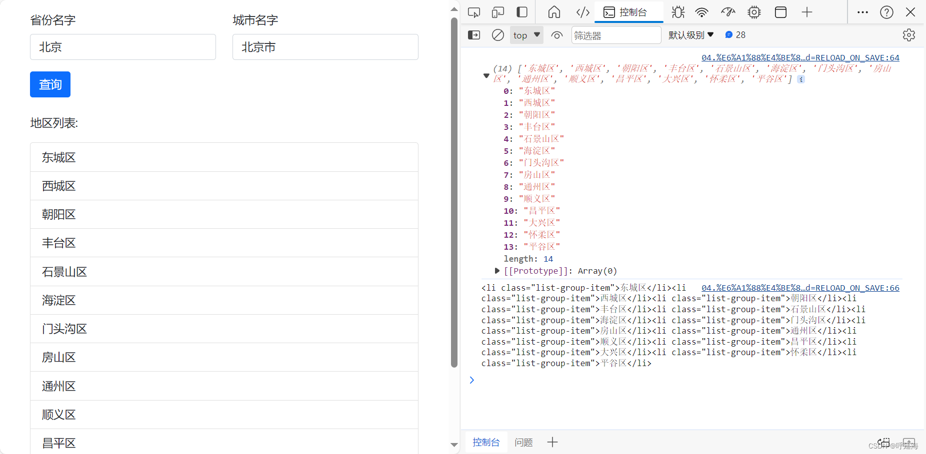
Task: Switch to the 控制台 tab in top toolbar
Action: pos(628,12)
